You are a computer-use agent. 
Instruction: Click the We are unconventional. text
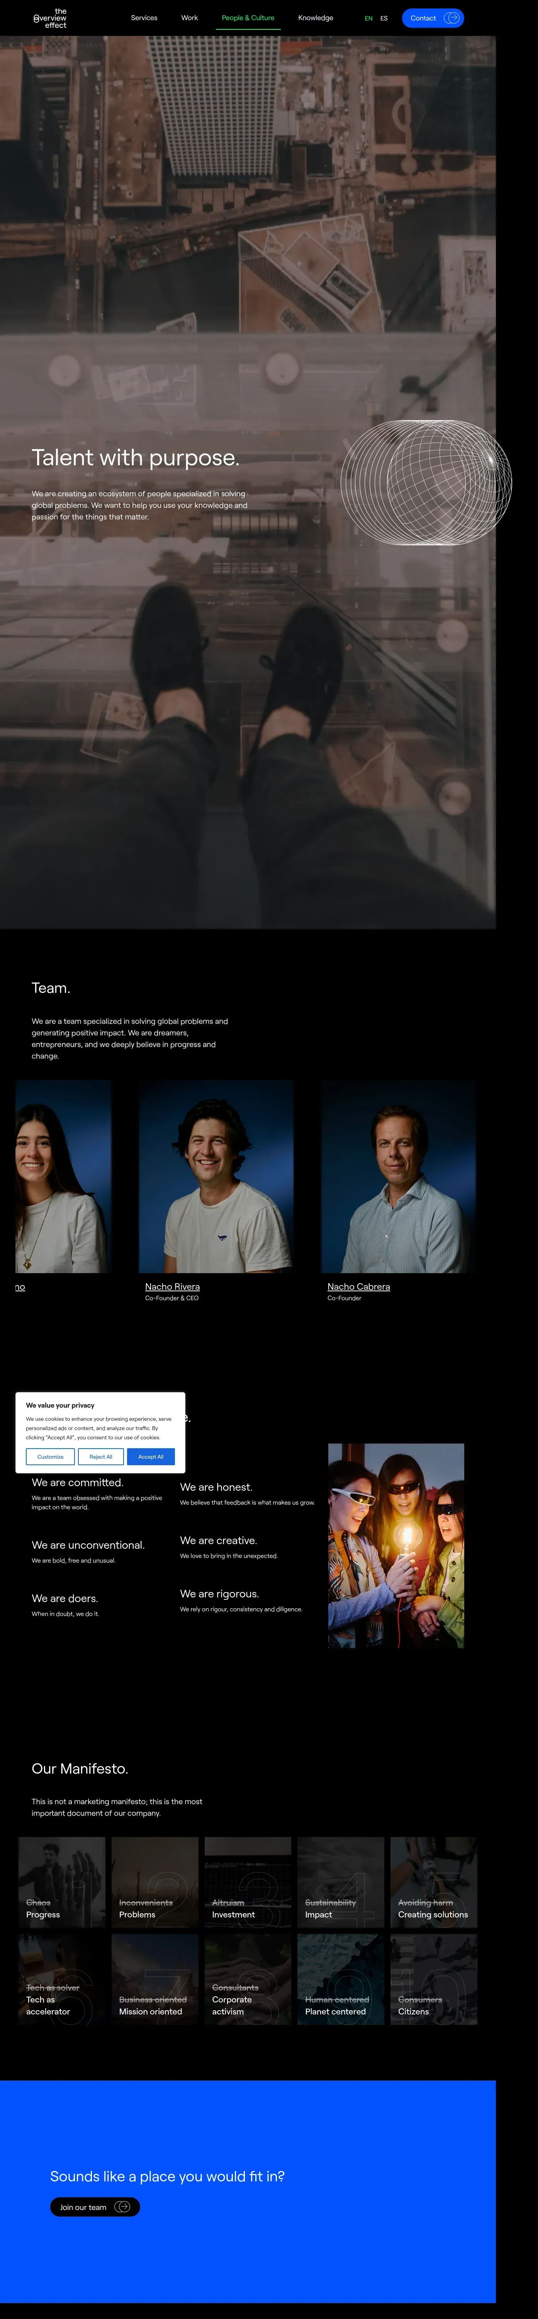coord(88,1545)
